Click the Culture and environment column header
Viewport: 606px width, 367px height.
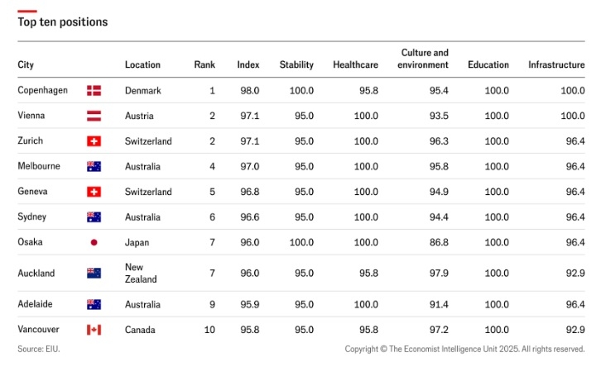click(x=423, y=59)
